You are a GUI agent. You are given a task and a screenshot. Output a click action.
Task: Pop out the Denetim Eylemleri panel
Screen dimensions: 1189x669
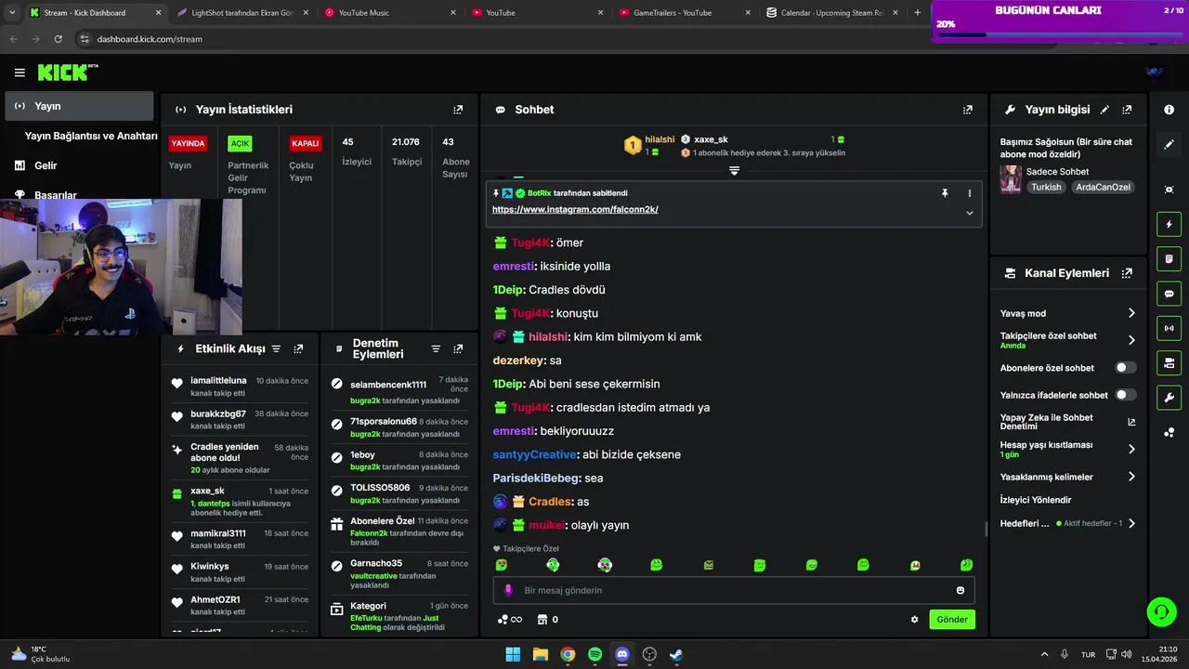458,348
